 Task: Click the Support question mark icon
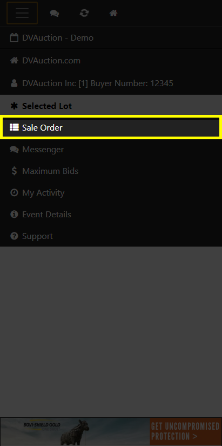click(x=14, y=236)
